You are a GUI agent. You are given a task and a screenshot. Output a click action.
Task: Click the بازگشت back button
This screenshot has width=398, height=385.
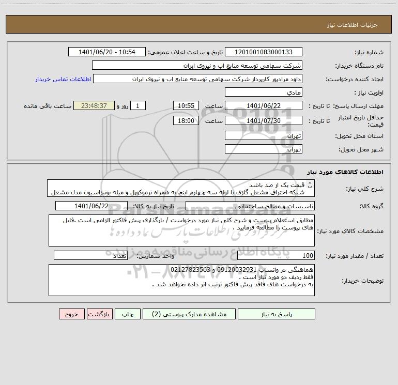99,314
